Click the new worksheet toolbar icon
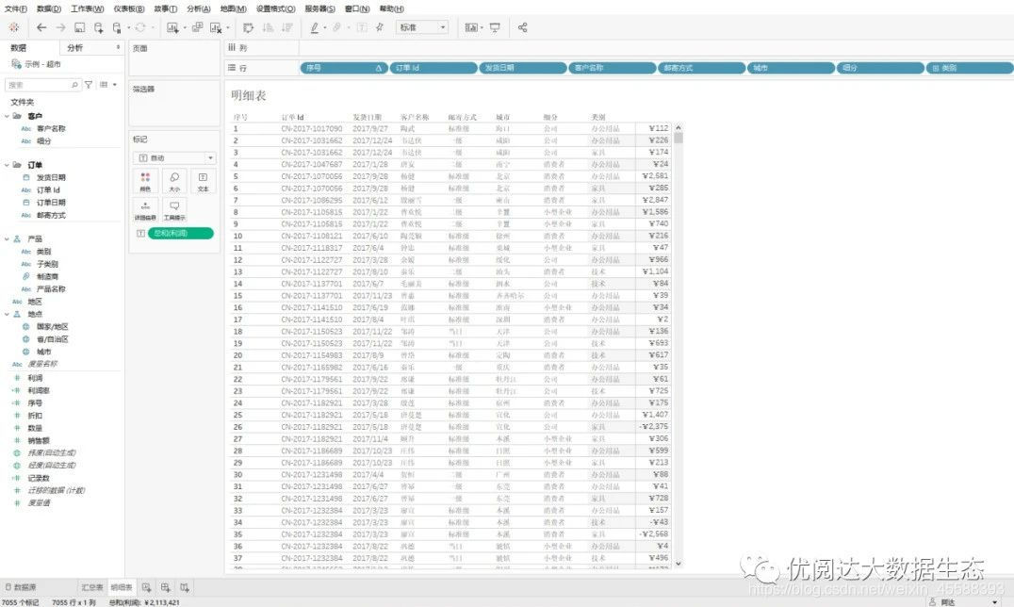Image resolution: width=1014 pixels, height=607 pixels. (x=172, y=27)
